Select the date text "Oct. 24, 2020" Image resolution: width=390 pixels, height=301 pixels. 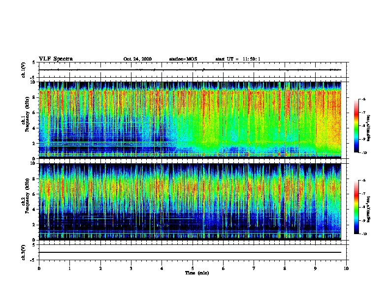pyautogui.click(x=137, y=59)
